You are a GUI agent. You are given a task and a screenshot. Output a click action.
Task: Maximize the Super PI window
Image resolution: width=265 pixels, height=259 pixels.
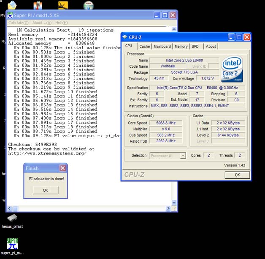(x=165, y=15)
